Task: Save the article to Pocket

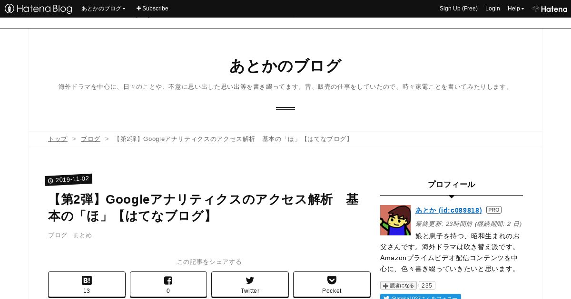Action: (332, 285)
